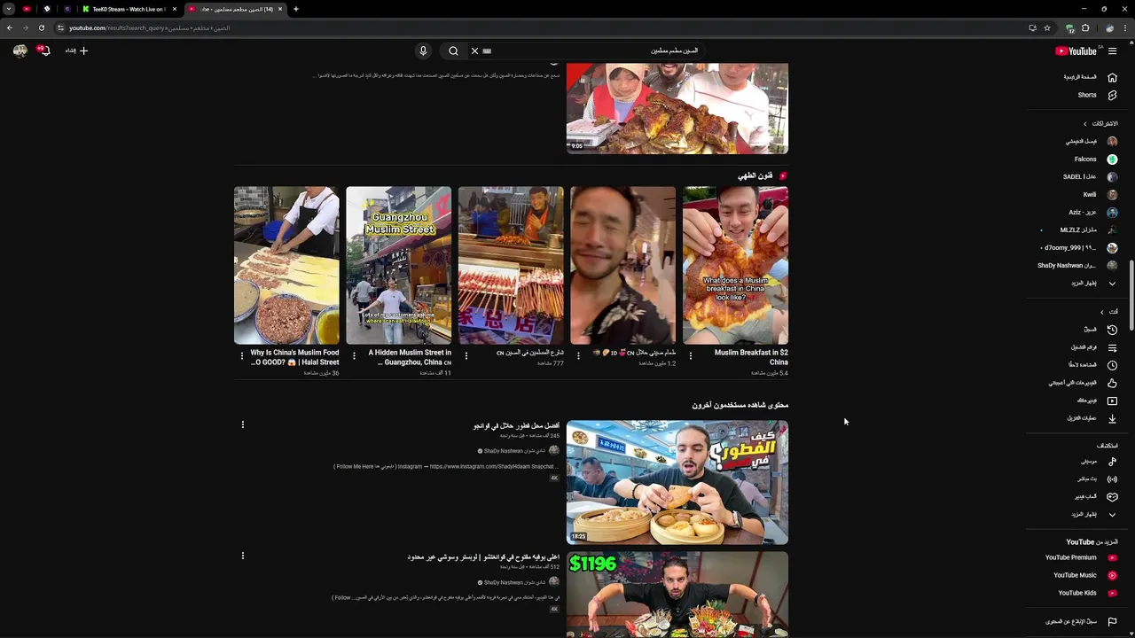1135x638 pixels.
Task: Open options menu for 18:25 breakfast video
Action: click(x=242, y=424)
